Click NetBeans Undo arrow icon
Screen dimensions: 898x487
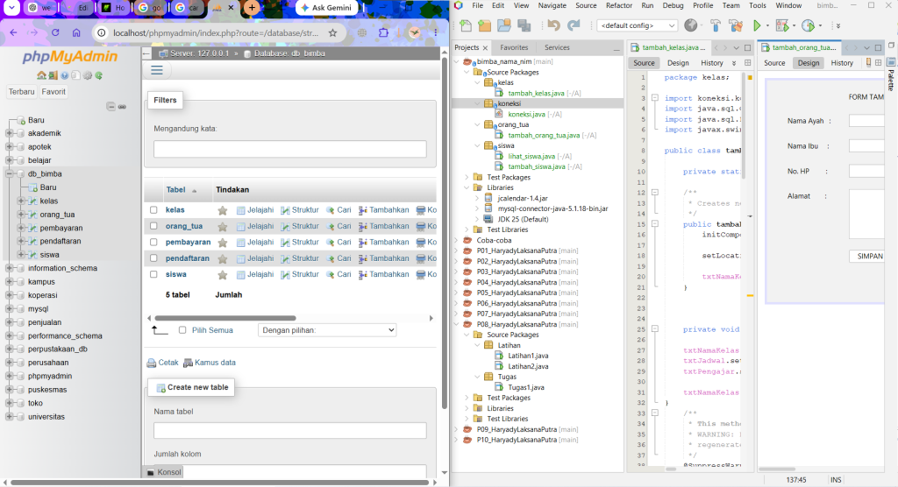click(x=553, y=25)
